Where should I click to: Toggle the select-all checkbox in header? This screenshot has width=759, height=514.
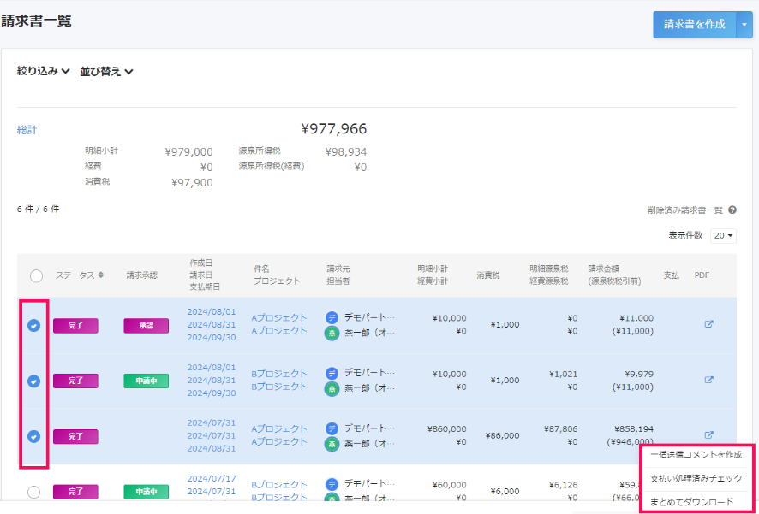click(x=36, y=276)
